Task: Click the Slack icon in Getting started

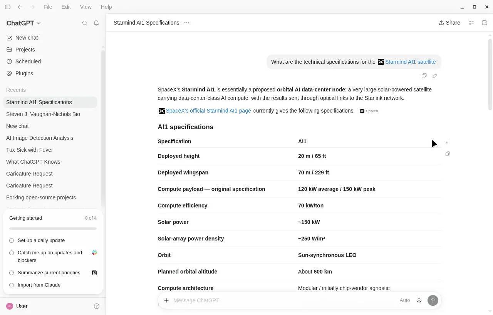Action: tap(94, 253)
